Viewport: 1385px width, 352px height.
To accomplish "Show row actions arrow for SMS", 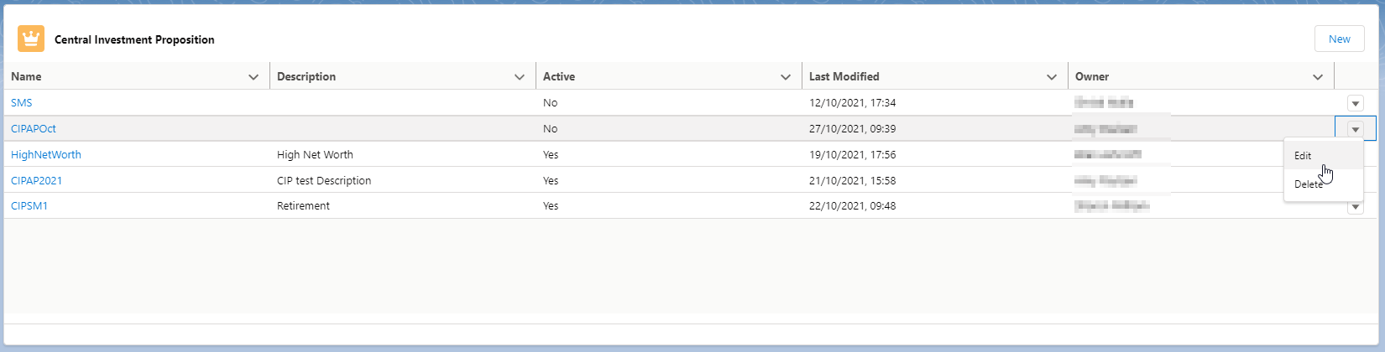I will point(1355,103).
